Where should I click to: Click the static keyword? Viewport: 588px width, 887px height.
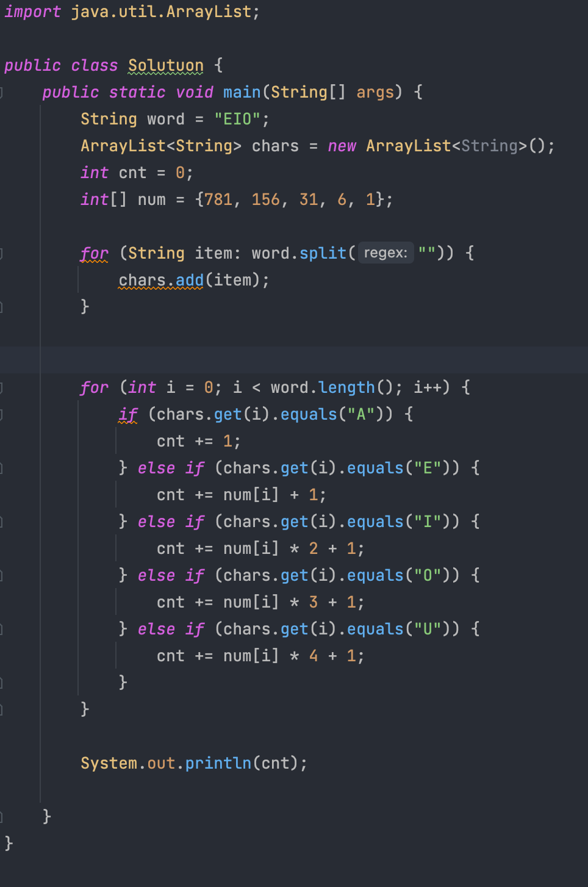[137, 92]
